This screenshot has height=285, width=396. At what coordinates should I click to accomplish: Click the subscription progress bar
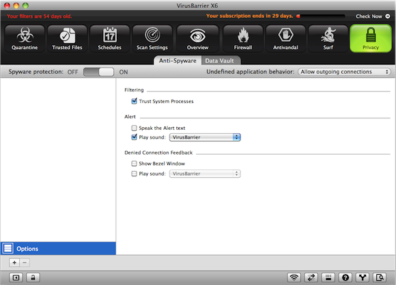(320, 16)
